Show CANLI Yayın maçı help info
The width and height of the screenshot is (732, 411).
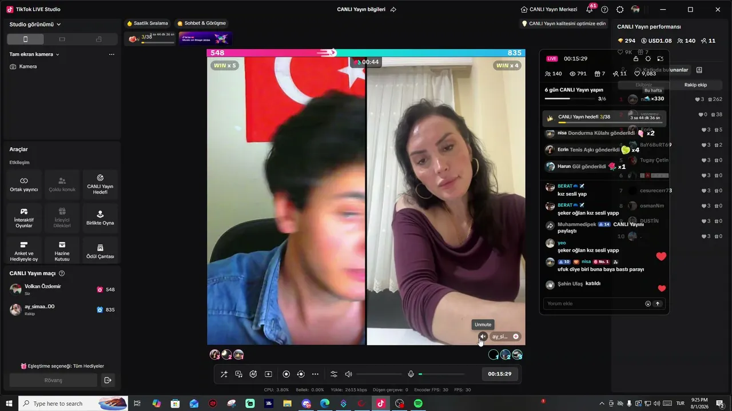(62, 273)
